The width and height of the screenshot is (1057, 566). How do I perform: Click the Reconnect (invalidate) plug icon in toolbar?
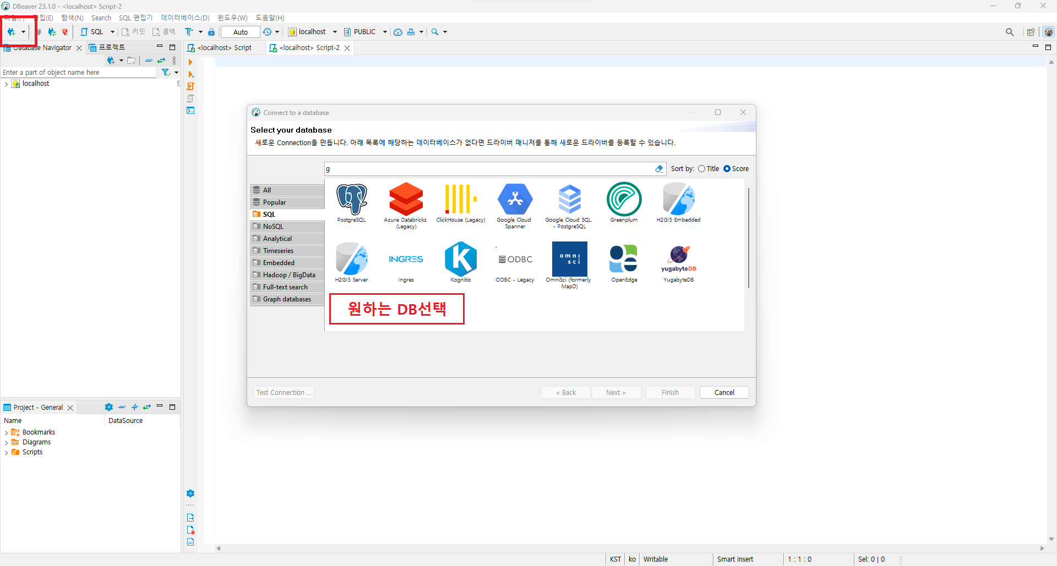point(52,32)
